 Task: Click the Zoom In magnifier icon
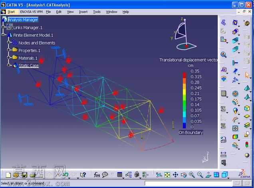192,175
